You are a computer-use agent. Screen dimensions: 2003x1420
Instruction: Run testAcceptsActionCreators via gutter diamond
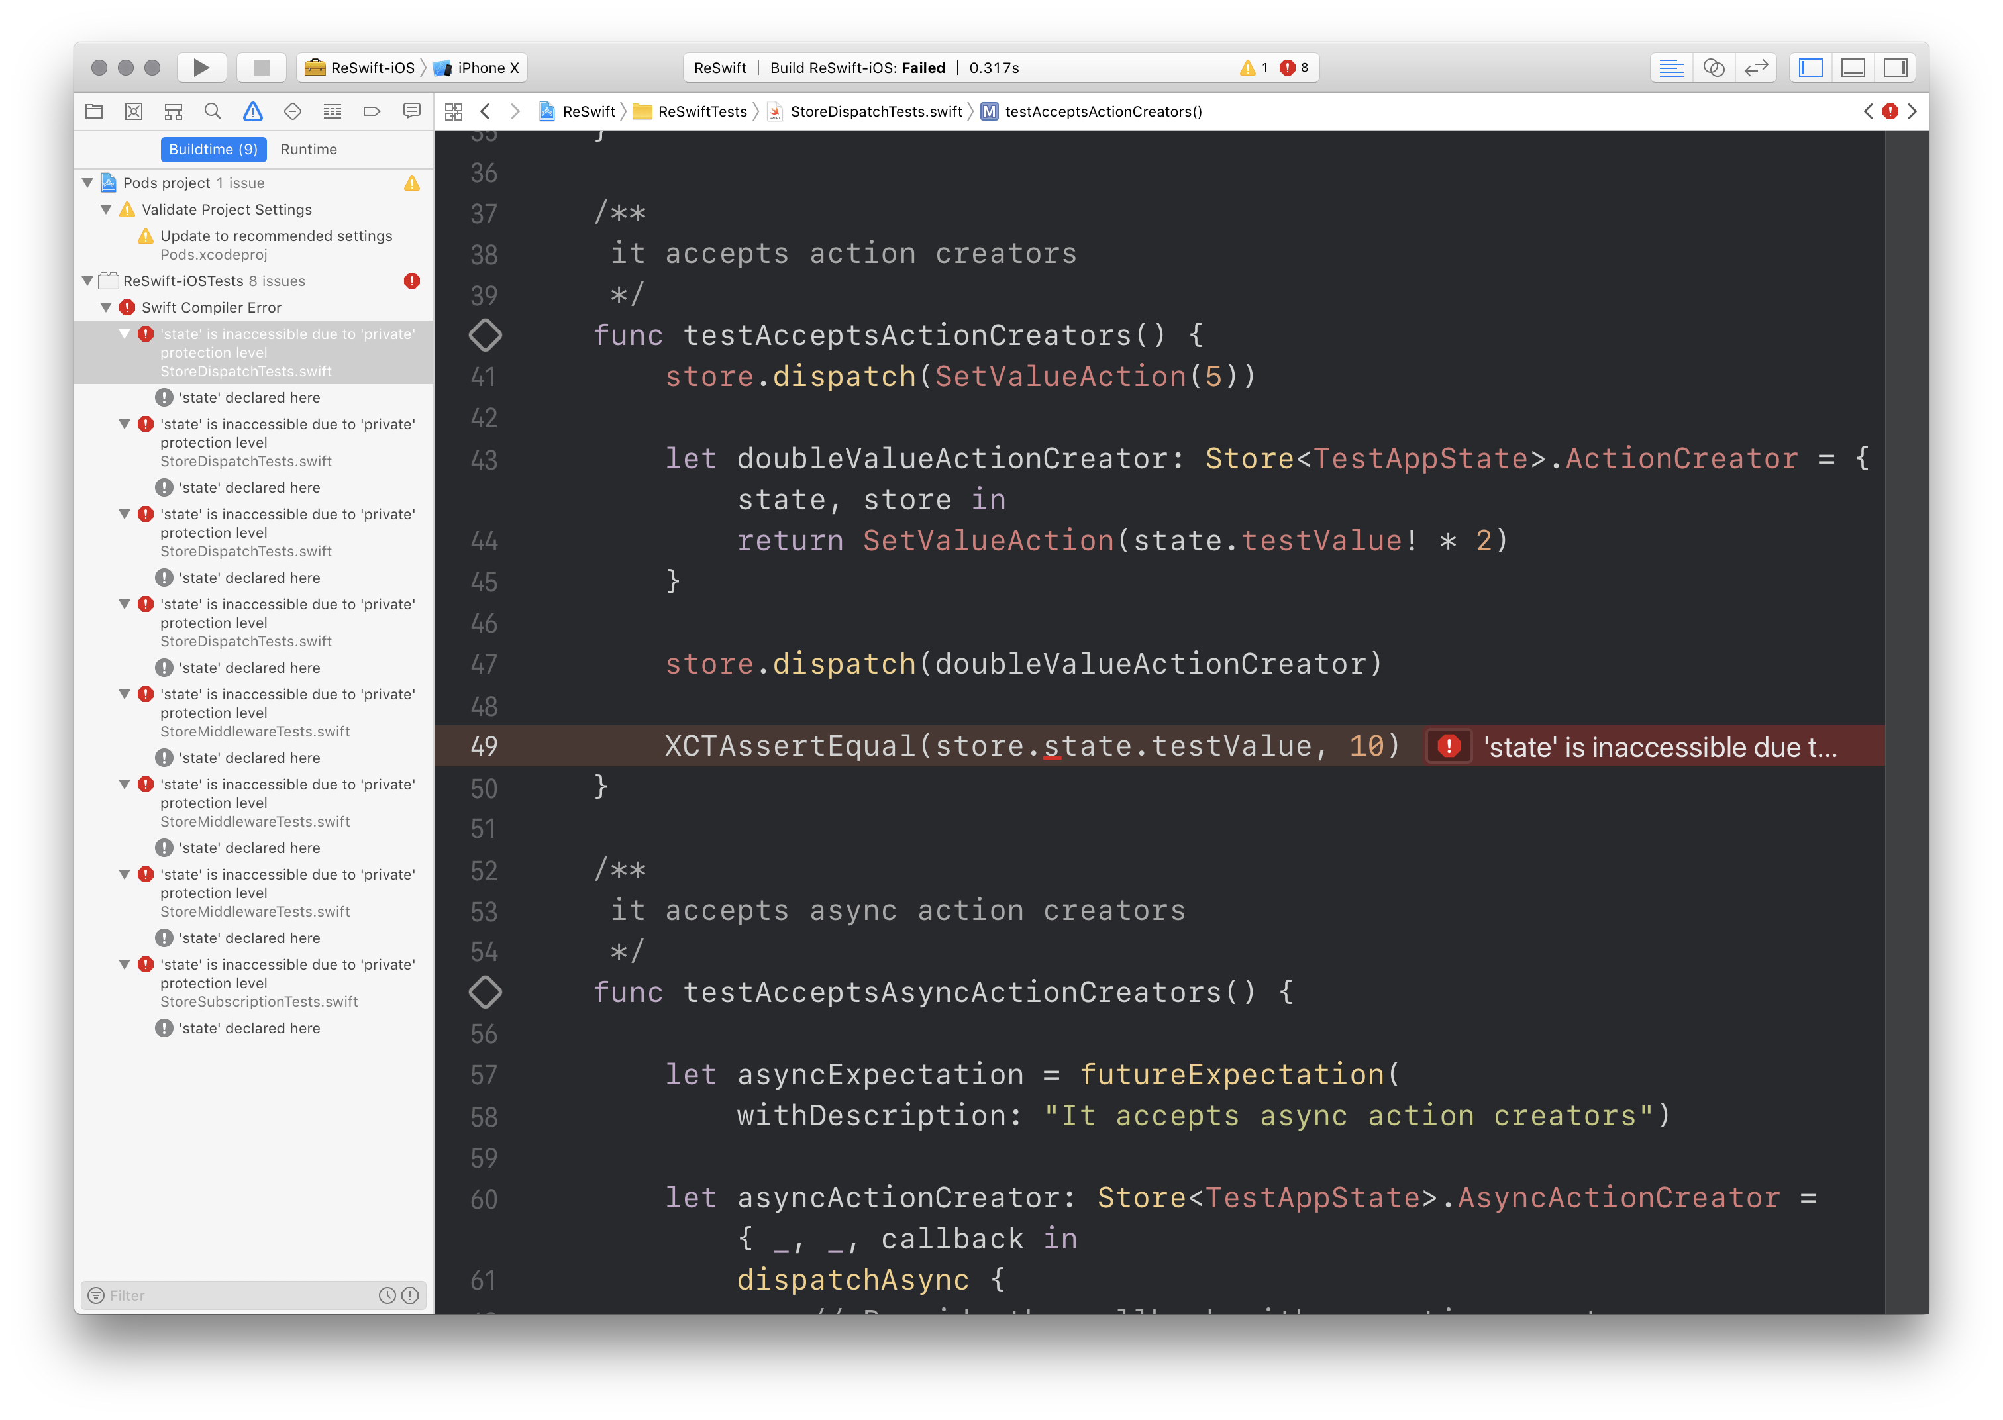(486, 335)
